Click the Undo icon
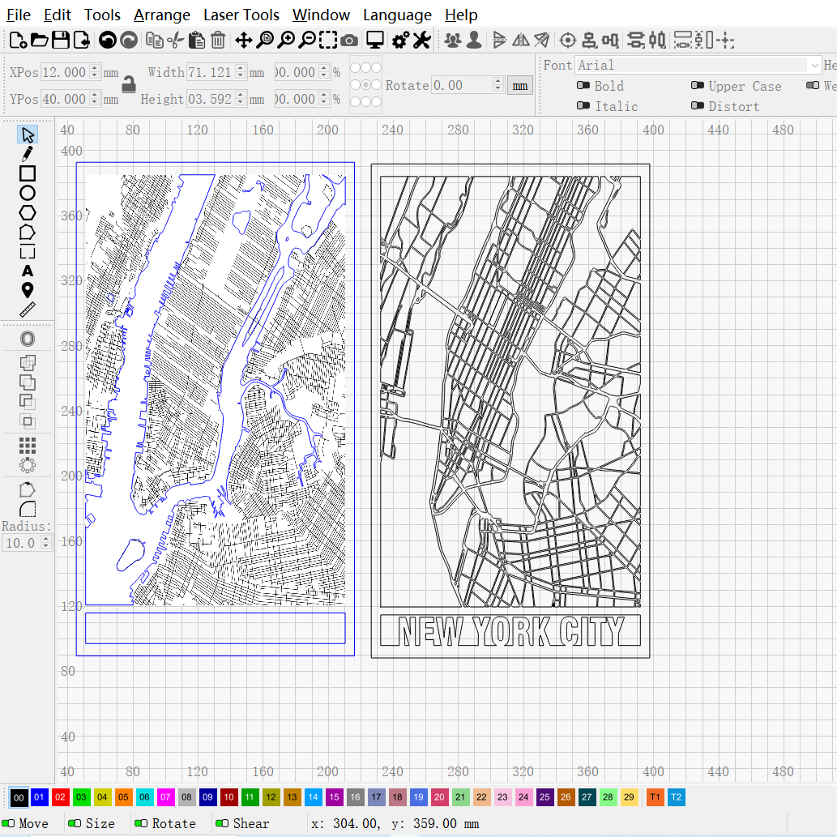 pyautogui.click(x=105, y=39)
